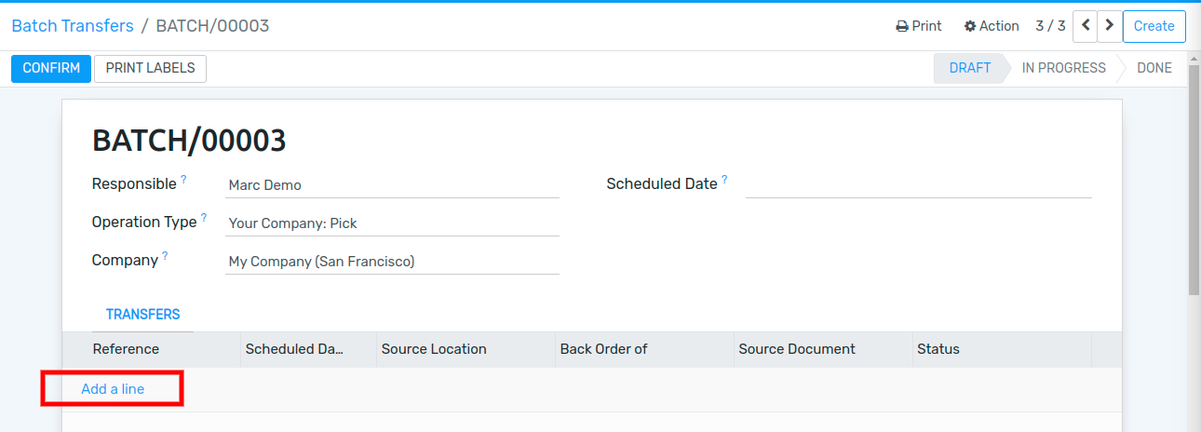1201x432 pixels.
Task: Click the vertical scrollbar thumb
Action: tap(1194, 182)
